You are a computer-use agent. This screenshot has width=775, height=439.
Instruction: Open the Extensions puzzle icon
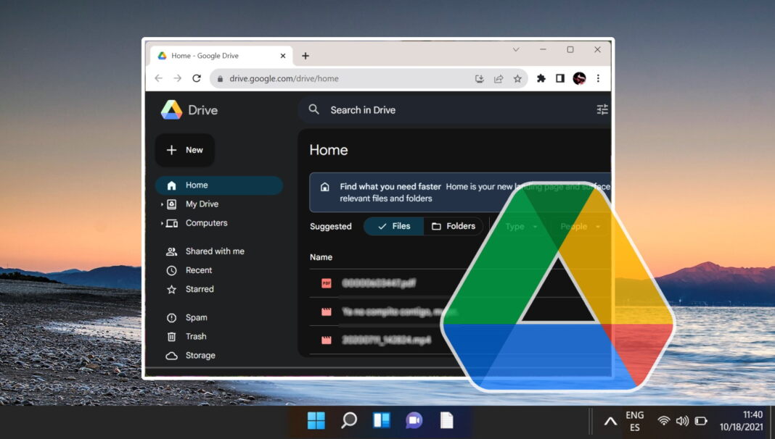coord(541,78)
